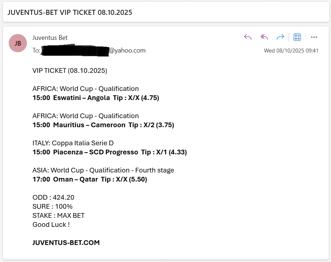Click the Piacenza – SCD Progresso tip line
The width and height of the screenshot is (331, 262).
109,152
